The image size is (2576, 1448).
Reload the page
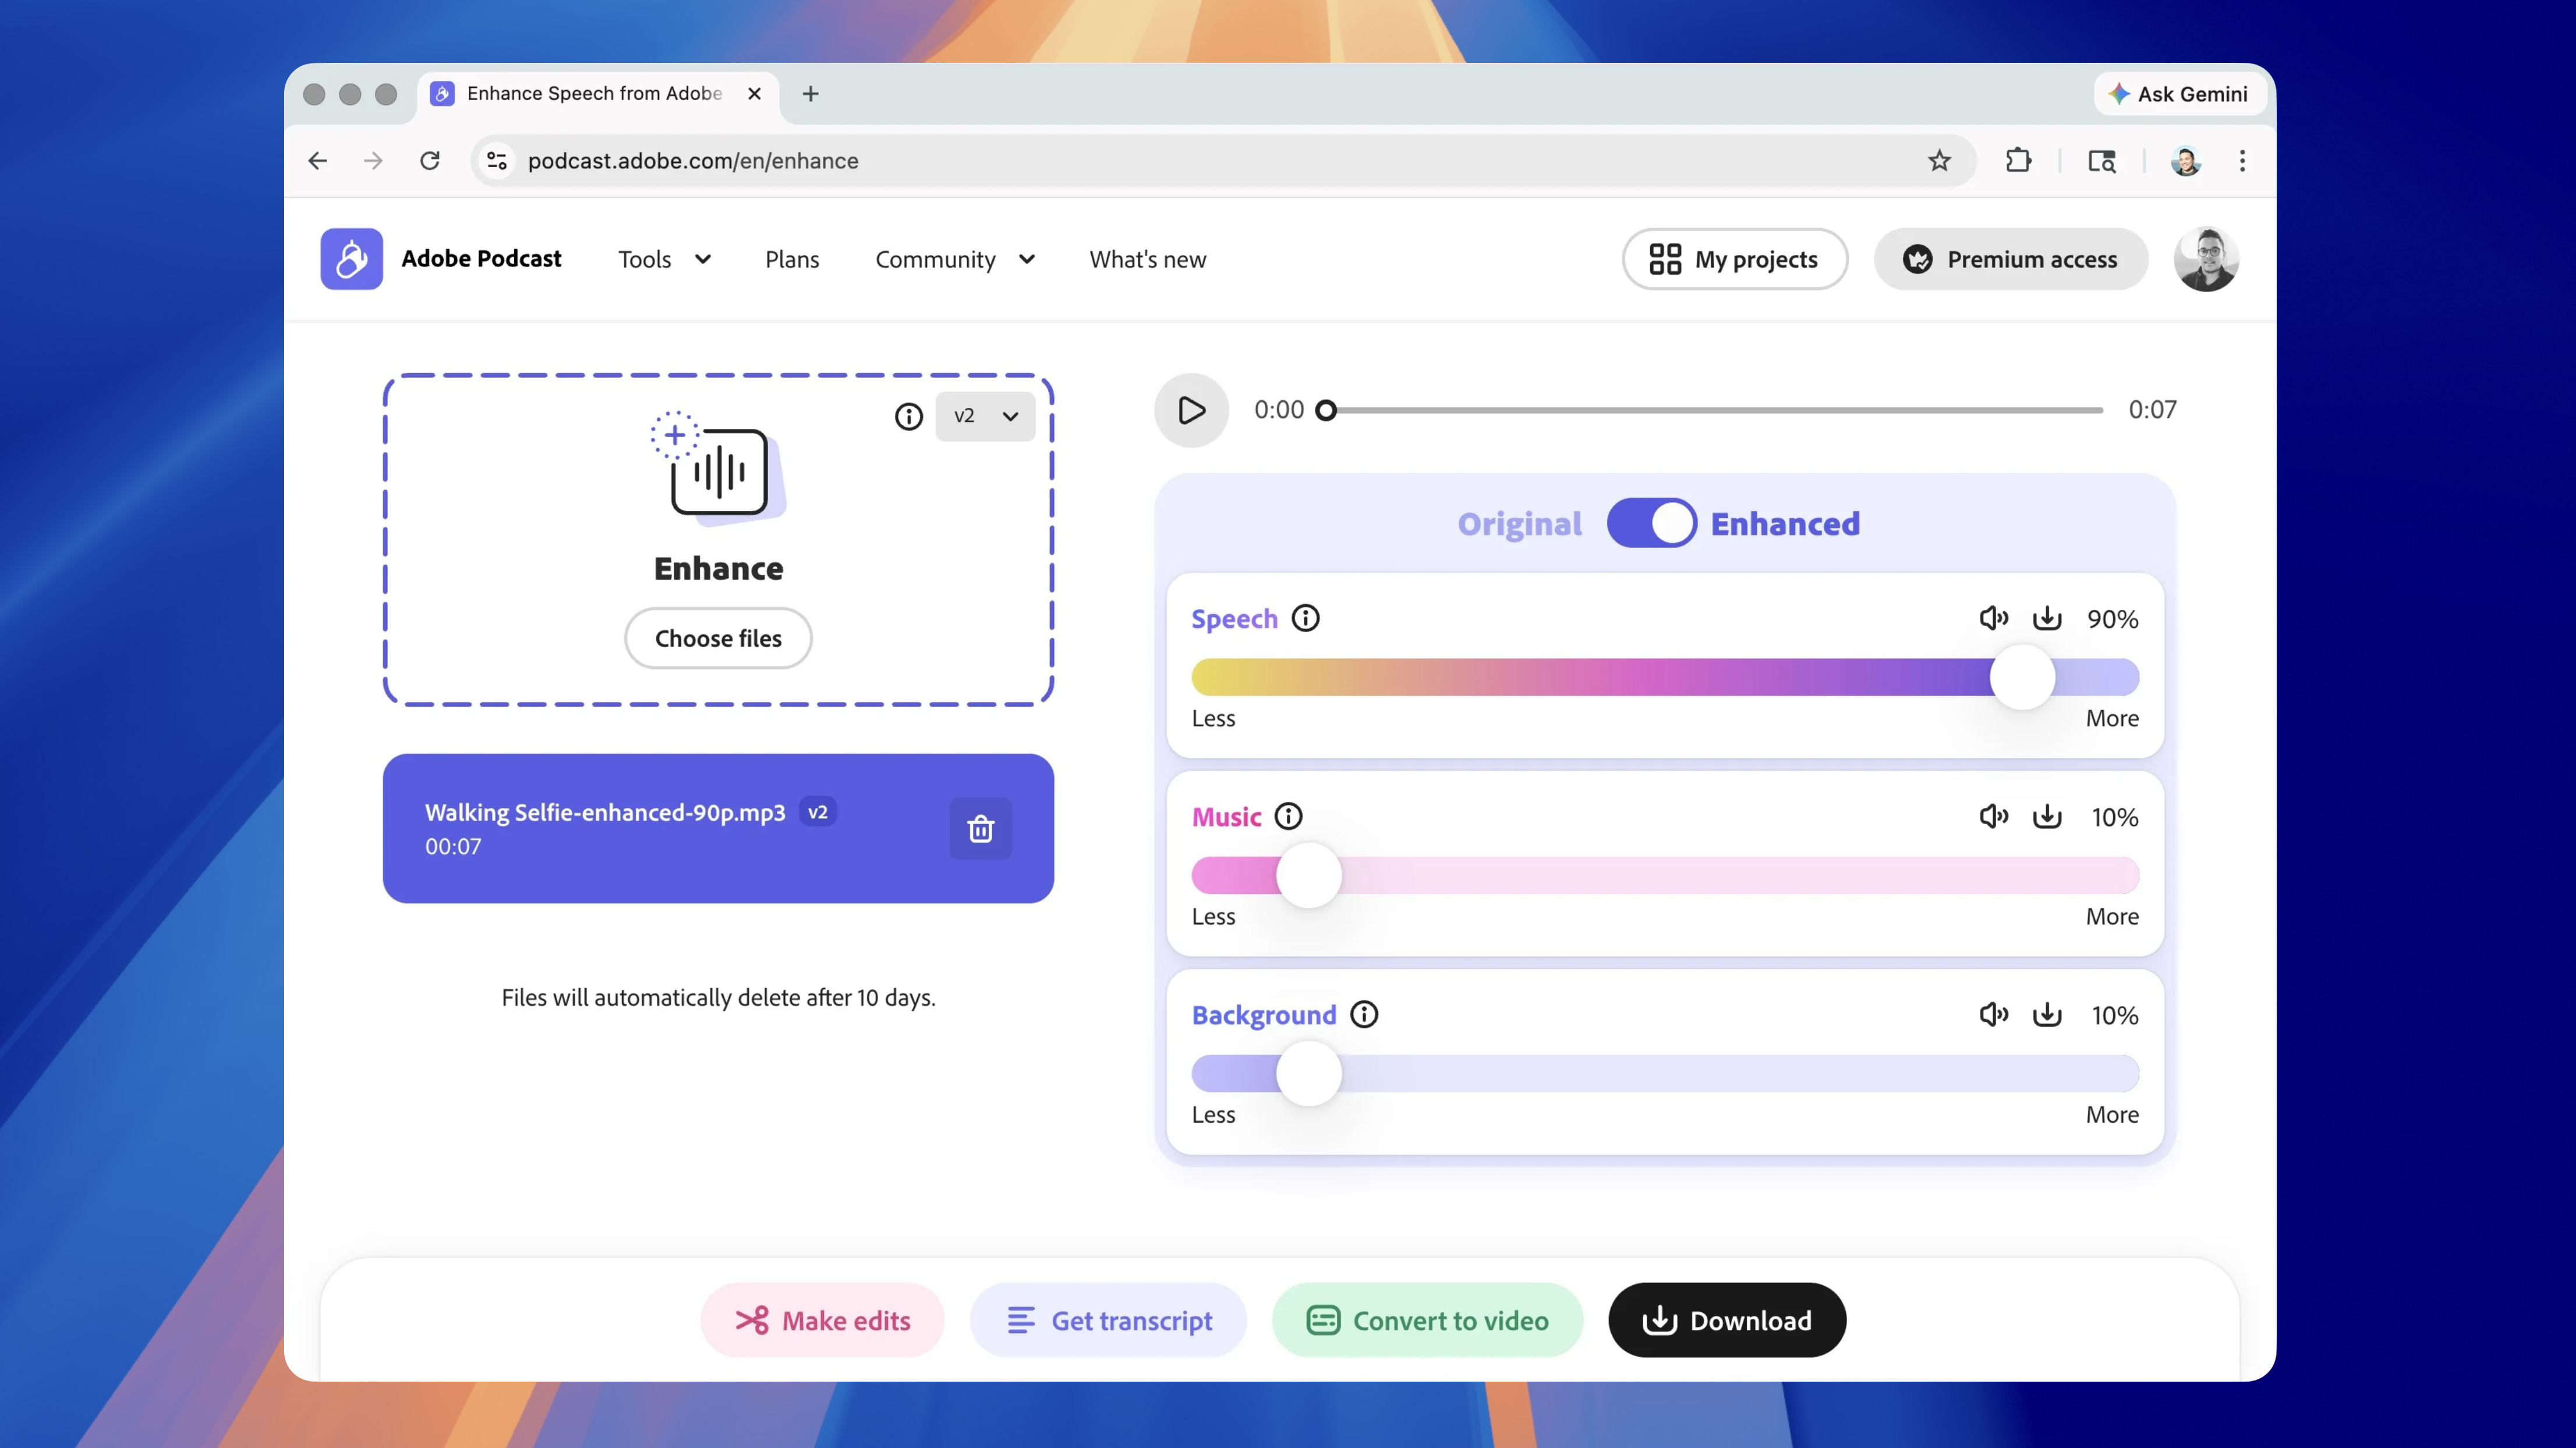[430, 161]
